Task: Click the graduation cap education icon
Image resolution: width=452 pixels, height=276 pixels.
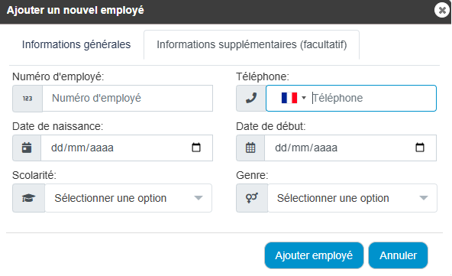Action: click(x=28, y=198)
